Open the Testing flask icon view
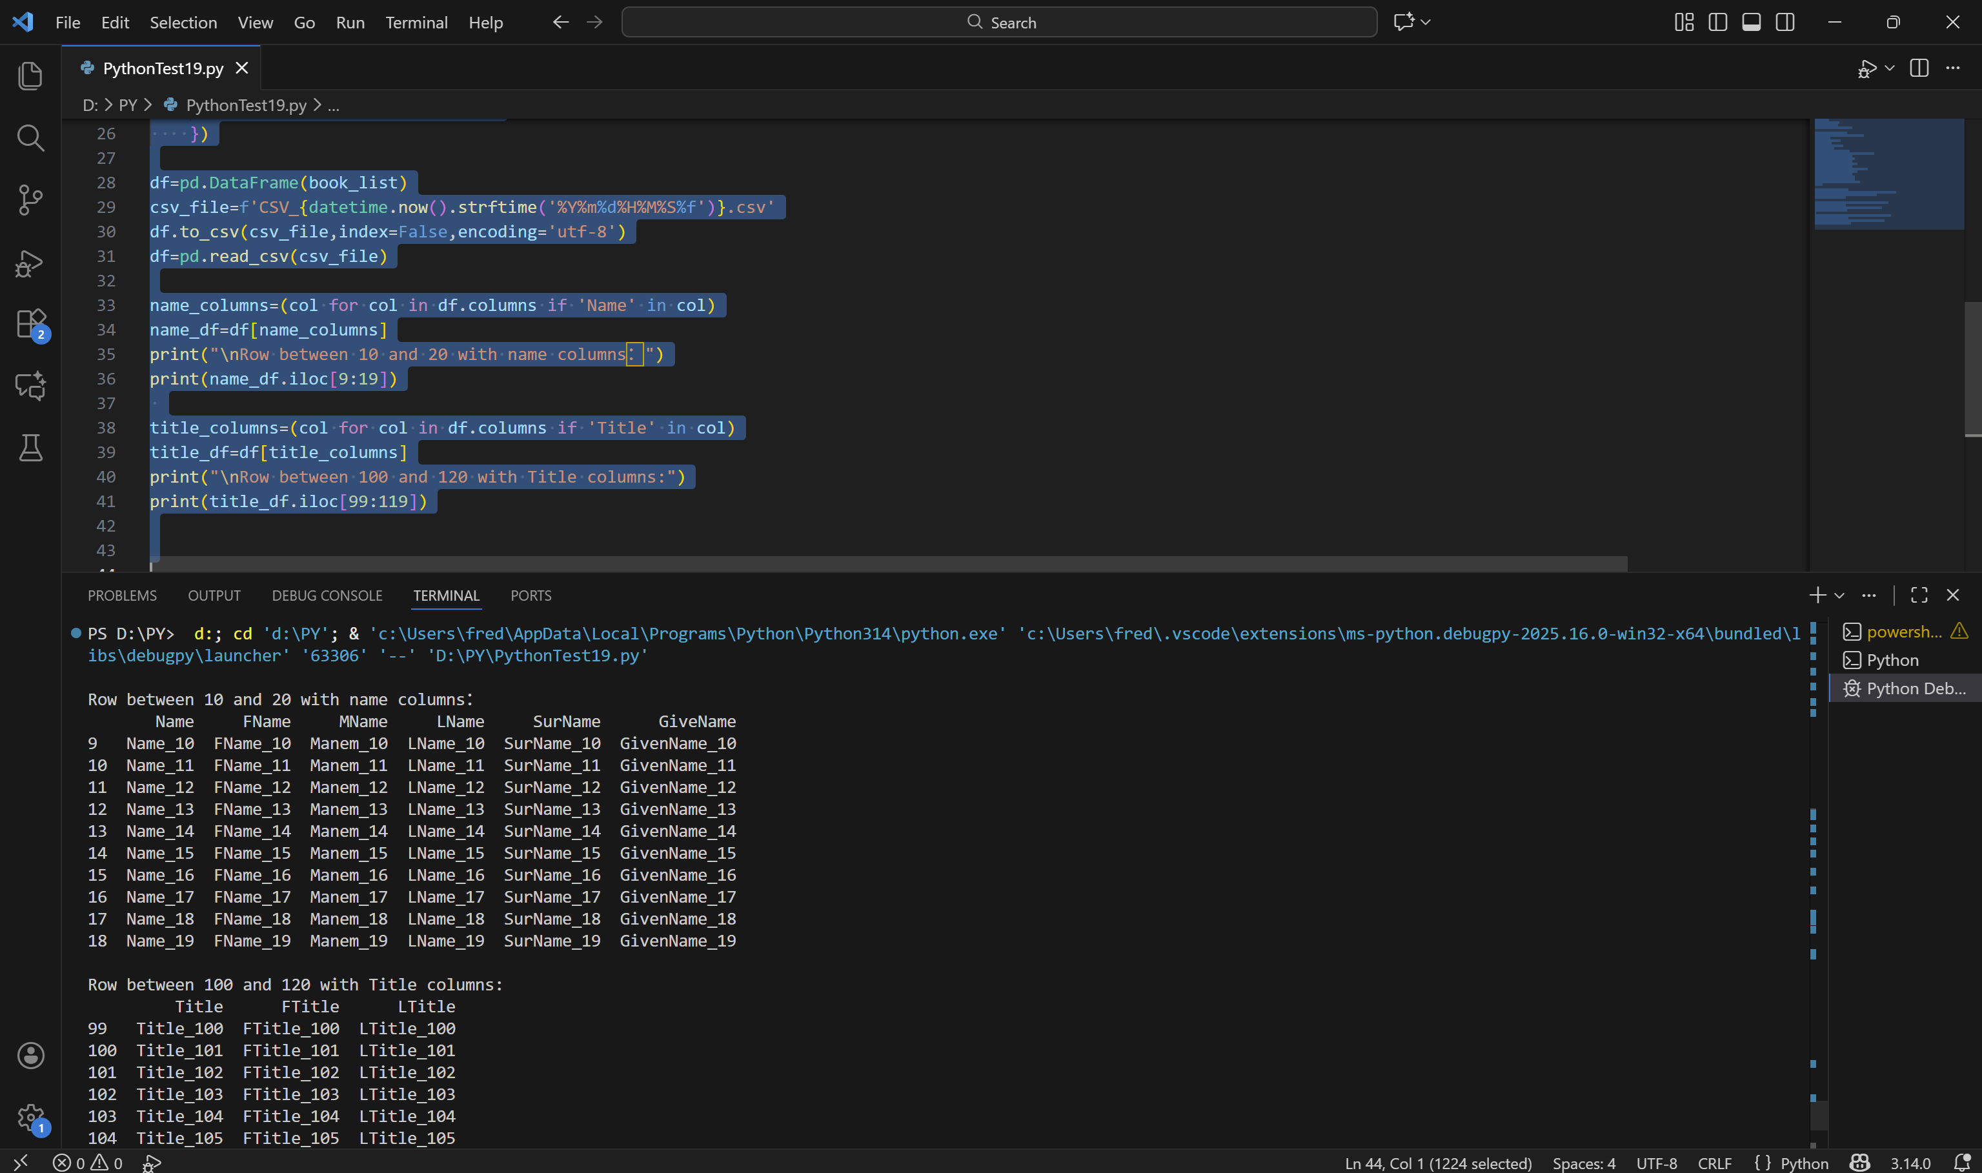The image size is (1982, 1173). tap(30, 448)
